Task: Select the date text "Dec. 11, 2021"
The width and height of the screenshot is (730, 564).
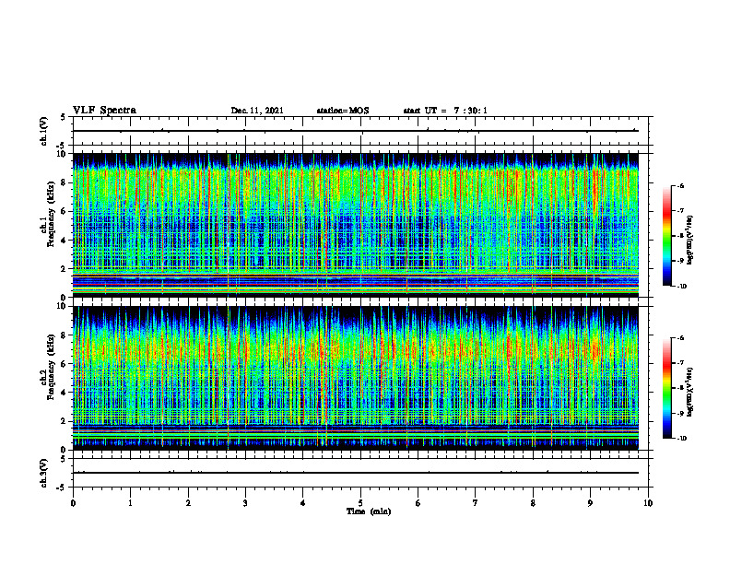Action: (x=257, y=111)
